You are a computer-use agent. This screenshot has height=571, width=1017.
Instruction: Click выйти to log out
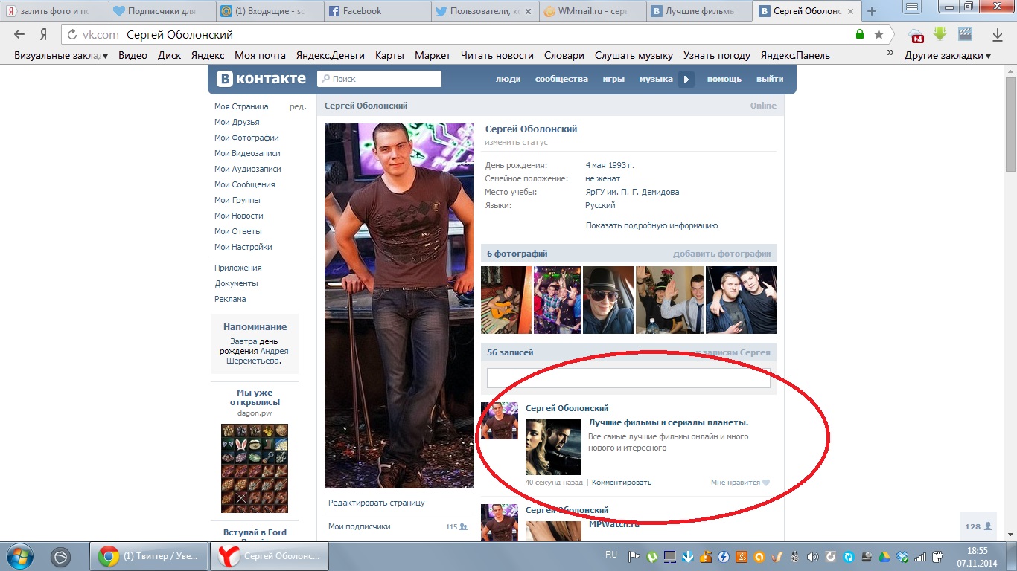pos(770,79)
